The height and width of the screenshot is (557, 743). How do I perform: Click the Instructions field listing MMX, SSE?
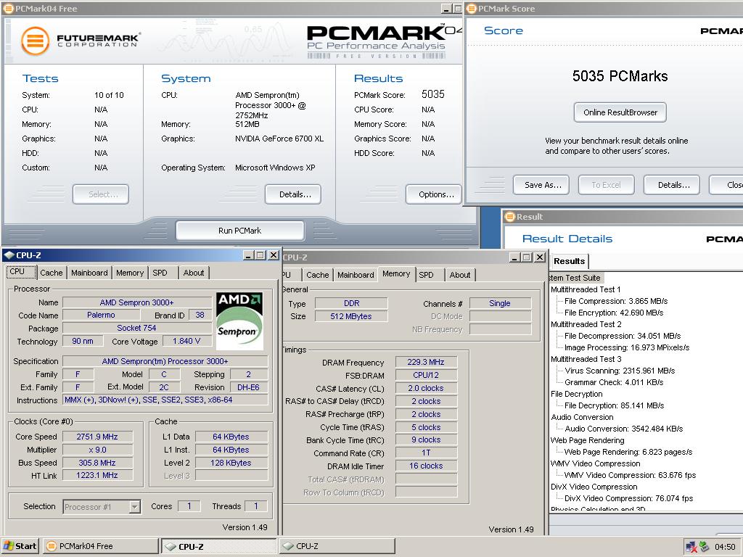click(x=165, y=400)
